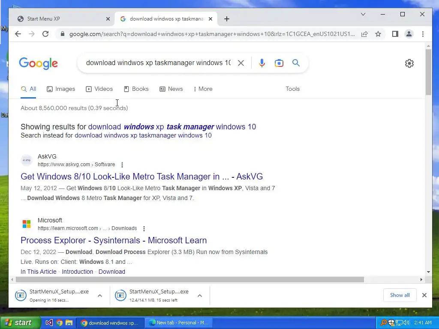Switch to Edge New tab taskbar window
Screen dimensions: 439x329
(179, 323)
